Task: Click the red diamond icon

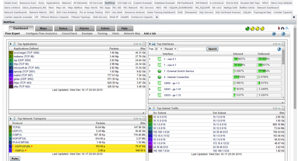Action: (279, 28)
